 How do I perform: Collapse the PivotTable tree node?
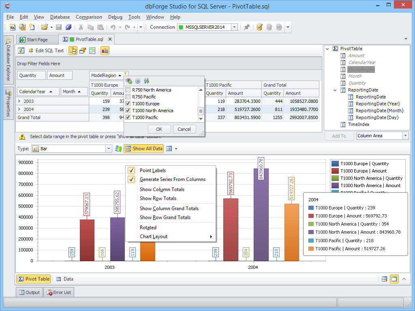click(327, 49)
